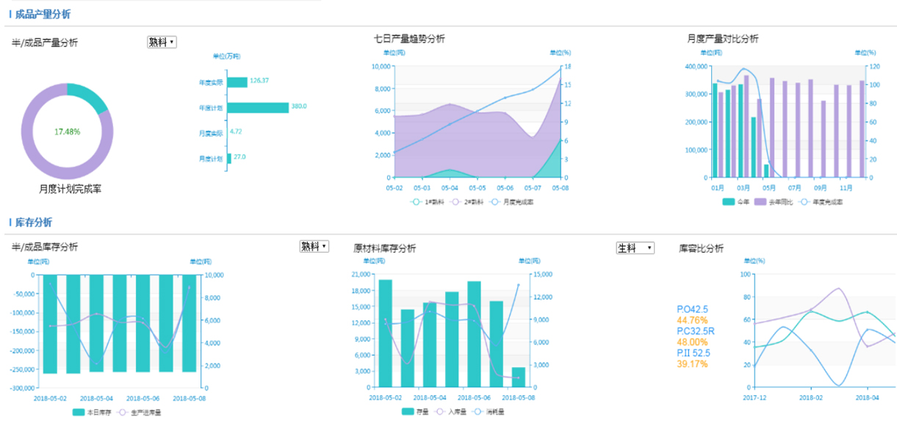Viewport: 897px width, 423px height.
Task: Toggle the 2#熟料 legend series
Action: coord(455,201)
